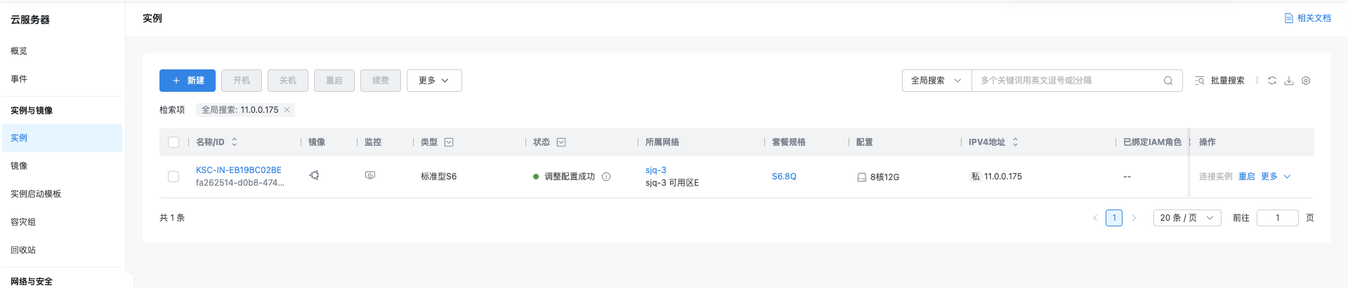Go to 镜像 in the sidebar

point(19,166)
